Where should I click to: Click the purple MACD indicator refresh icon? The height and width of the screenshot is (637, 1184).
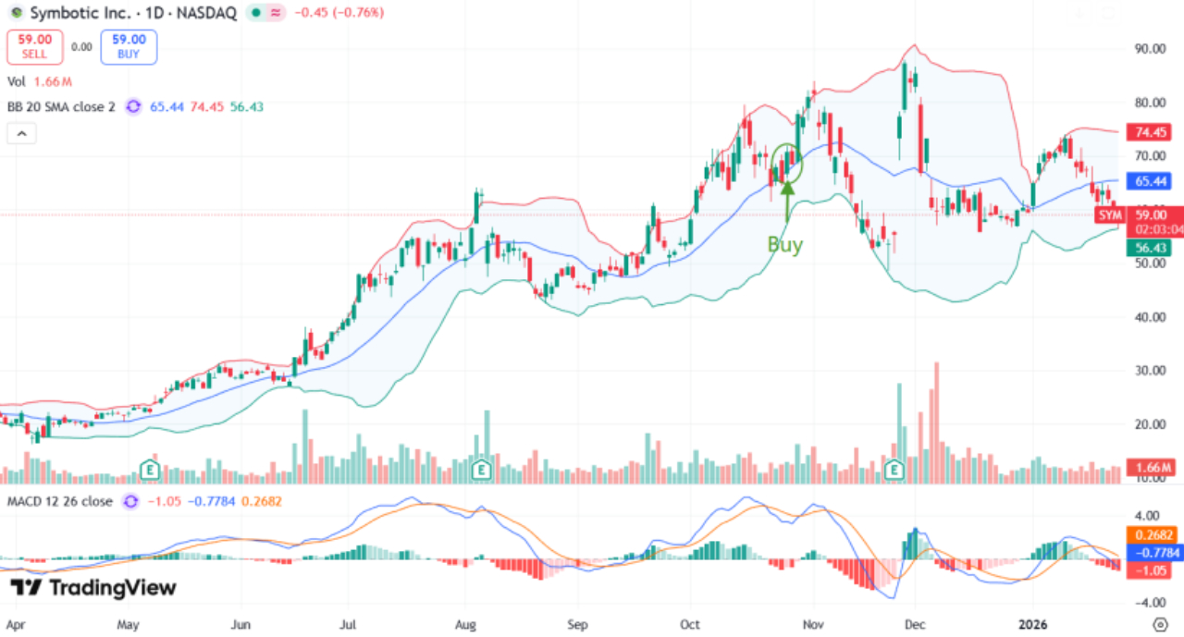[x=130, y=501]
